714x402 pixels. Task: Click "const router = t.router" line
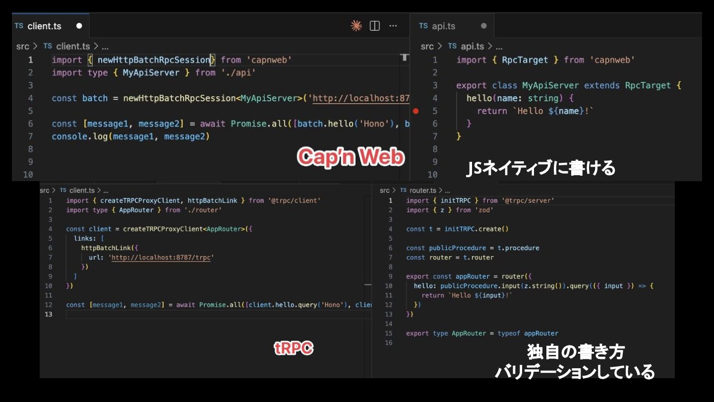click(x=450, y=258)
